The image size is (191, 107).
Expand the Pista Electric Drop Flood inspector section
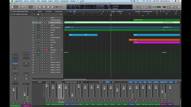tap(11, 14)
